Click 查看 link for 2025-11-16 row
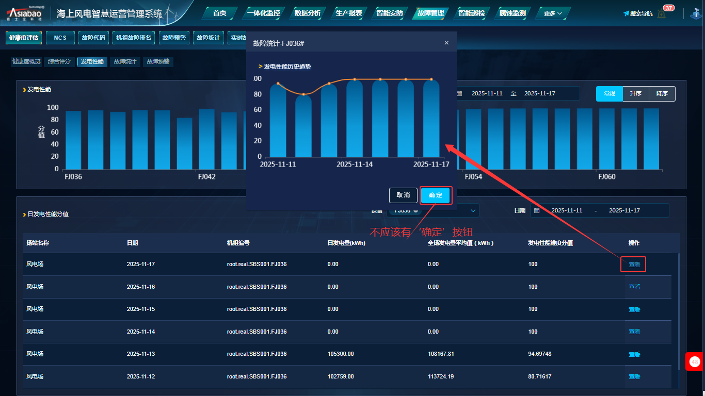Image resolution: width=705 pixels, height=396 pixels. pos(634,287)
